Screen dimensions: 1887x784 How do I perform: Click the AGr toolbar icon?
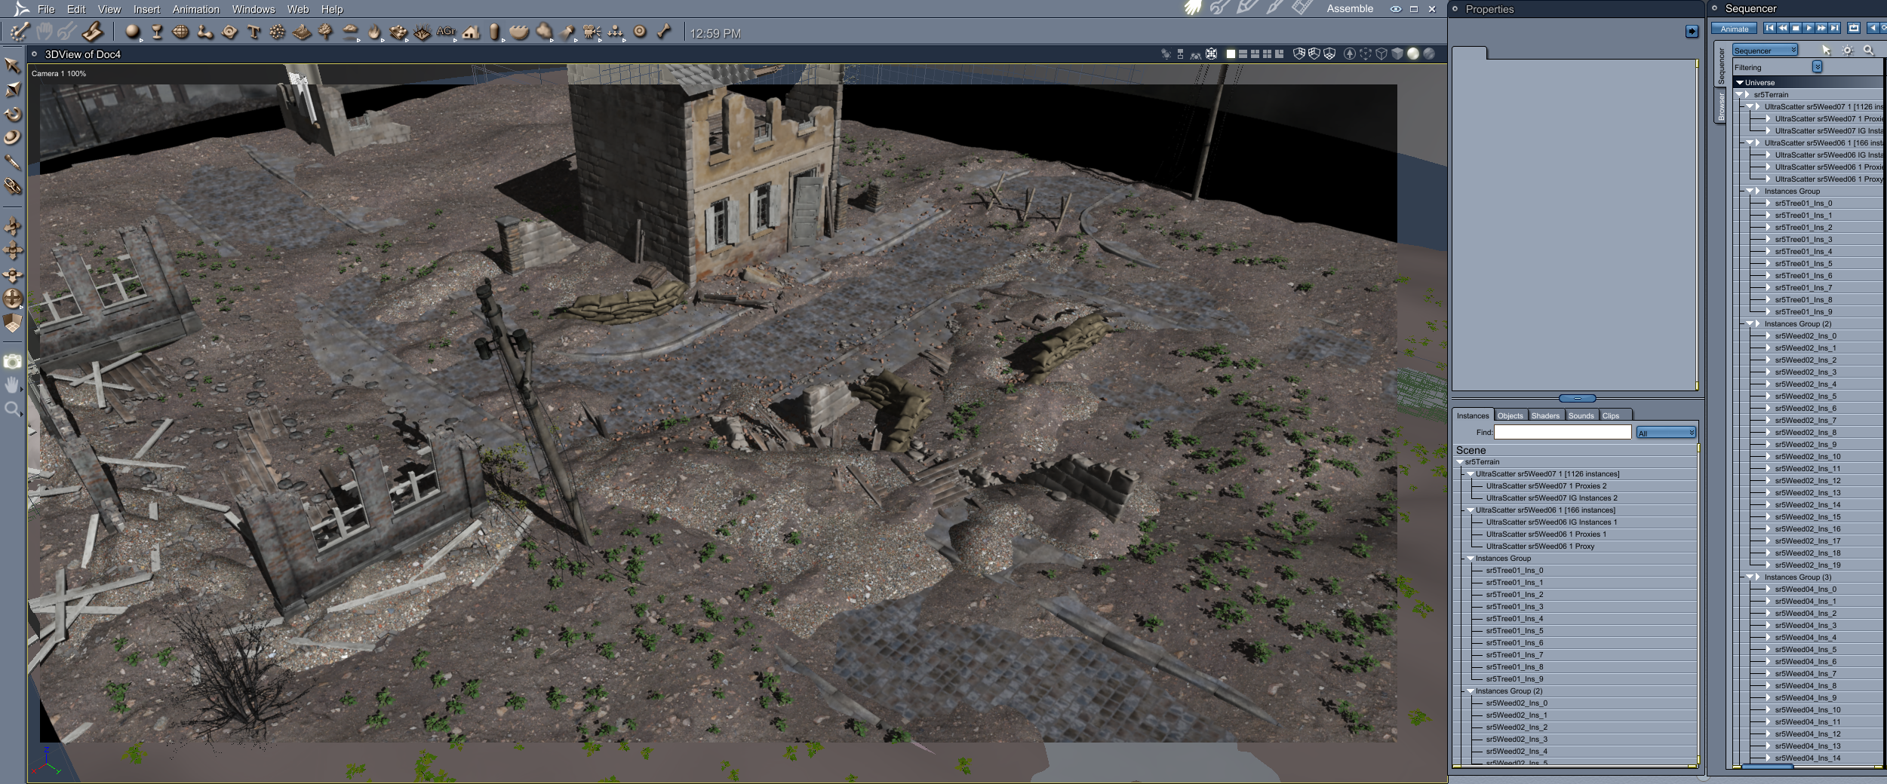coord(446,32)
